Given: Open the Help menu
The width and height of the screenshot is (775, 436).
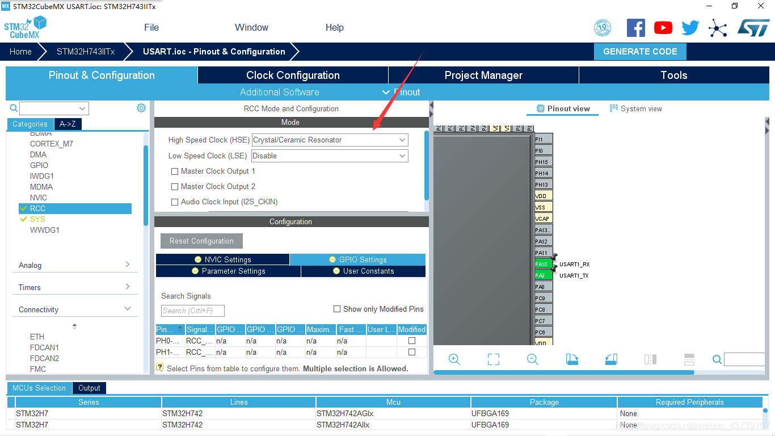Looking at the screenshot, I should click(335, 27).
